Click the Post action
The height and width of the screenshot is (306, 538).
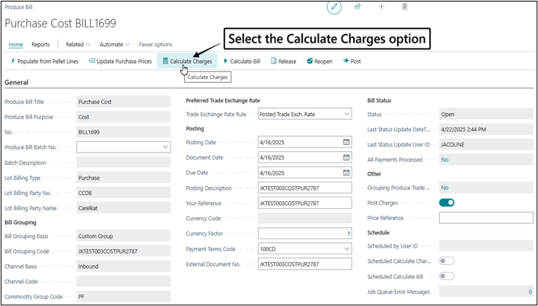(352, 62)
